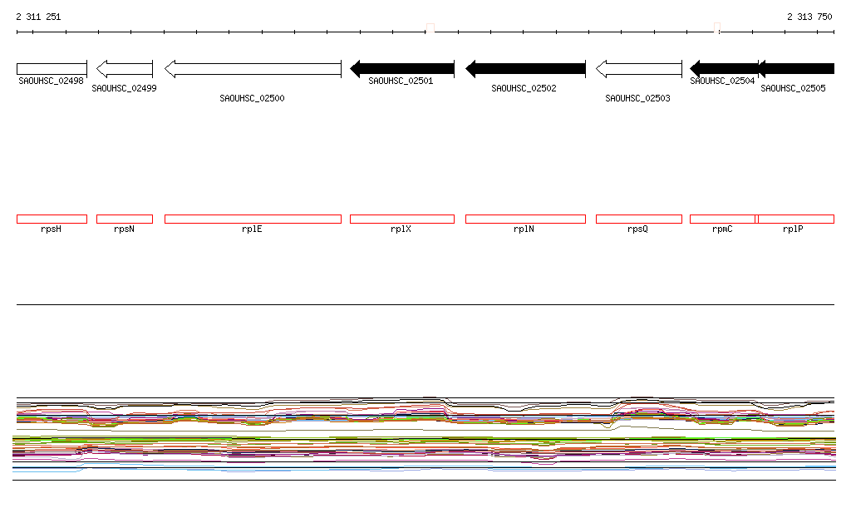Select the SAOUHSC_02499 white gene arrow

[x=125, y=69]
